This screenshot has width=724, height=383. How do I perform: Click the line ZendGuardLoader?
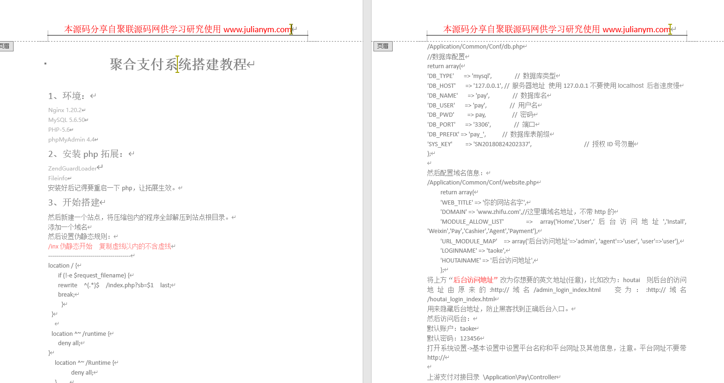point(73,169)
